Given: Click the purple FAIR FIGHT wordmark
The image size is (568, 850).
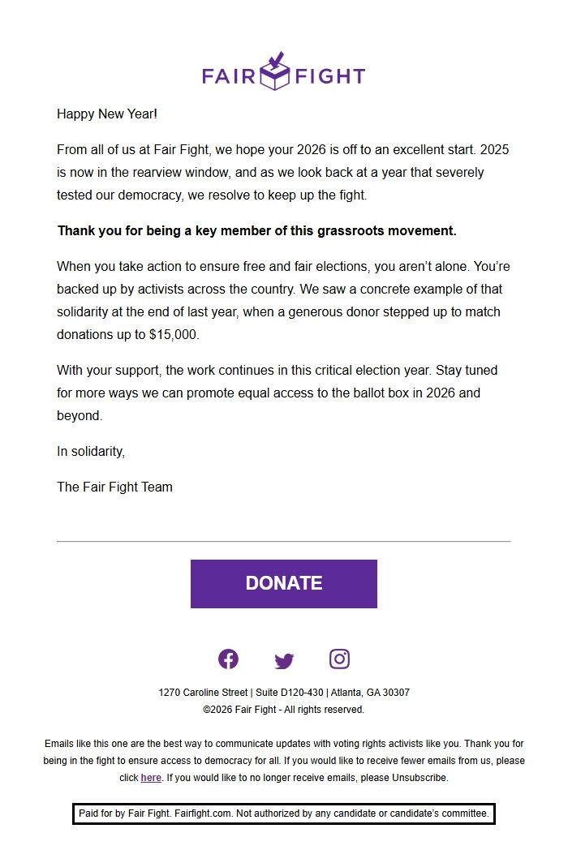Looking at the screenshot, I should (x=283, y=75).
